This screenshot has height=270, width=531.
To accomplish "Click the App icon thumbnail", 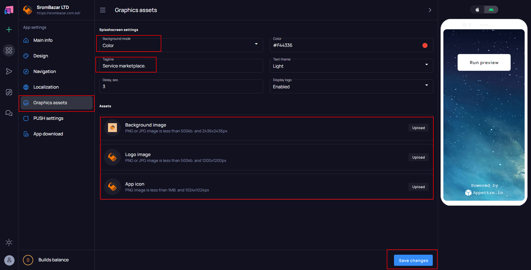I will click(x=112, y=187).
